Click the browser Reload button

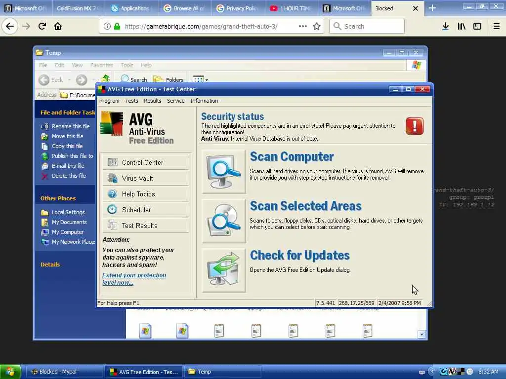click(42, 27)
